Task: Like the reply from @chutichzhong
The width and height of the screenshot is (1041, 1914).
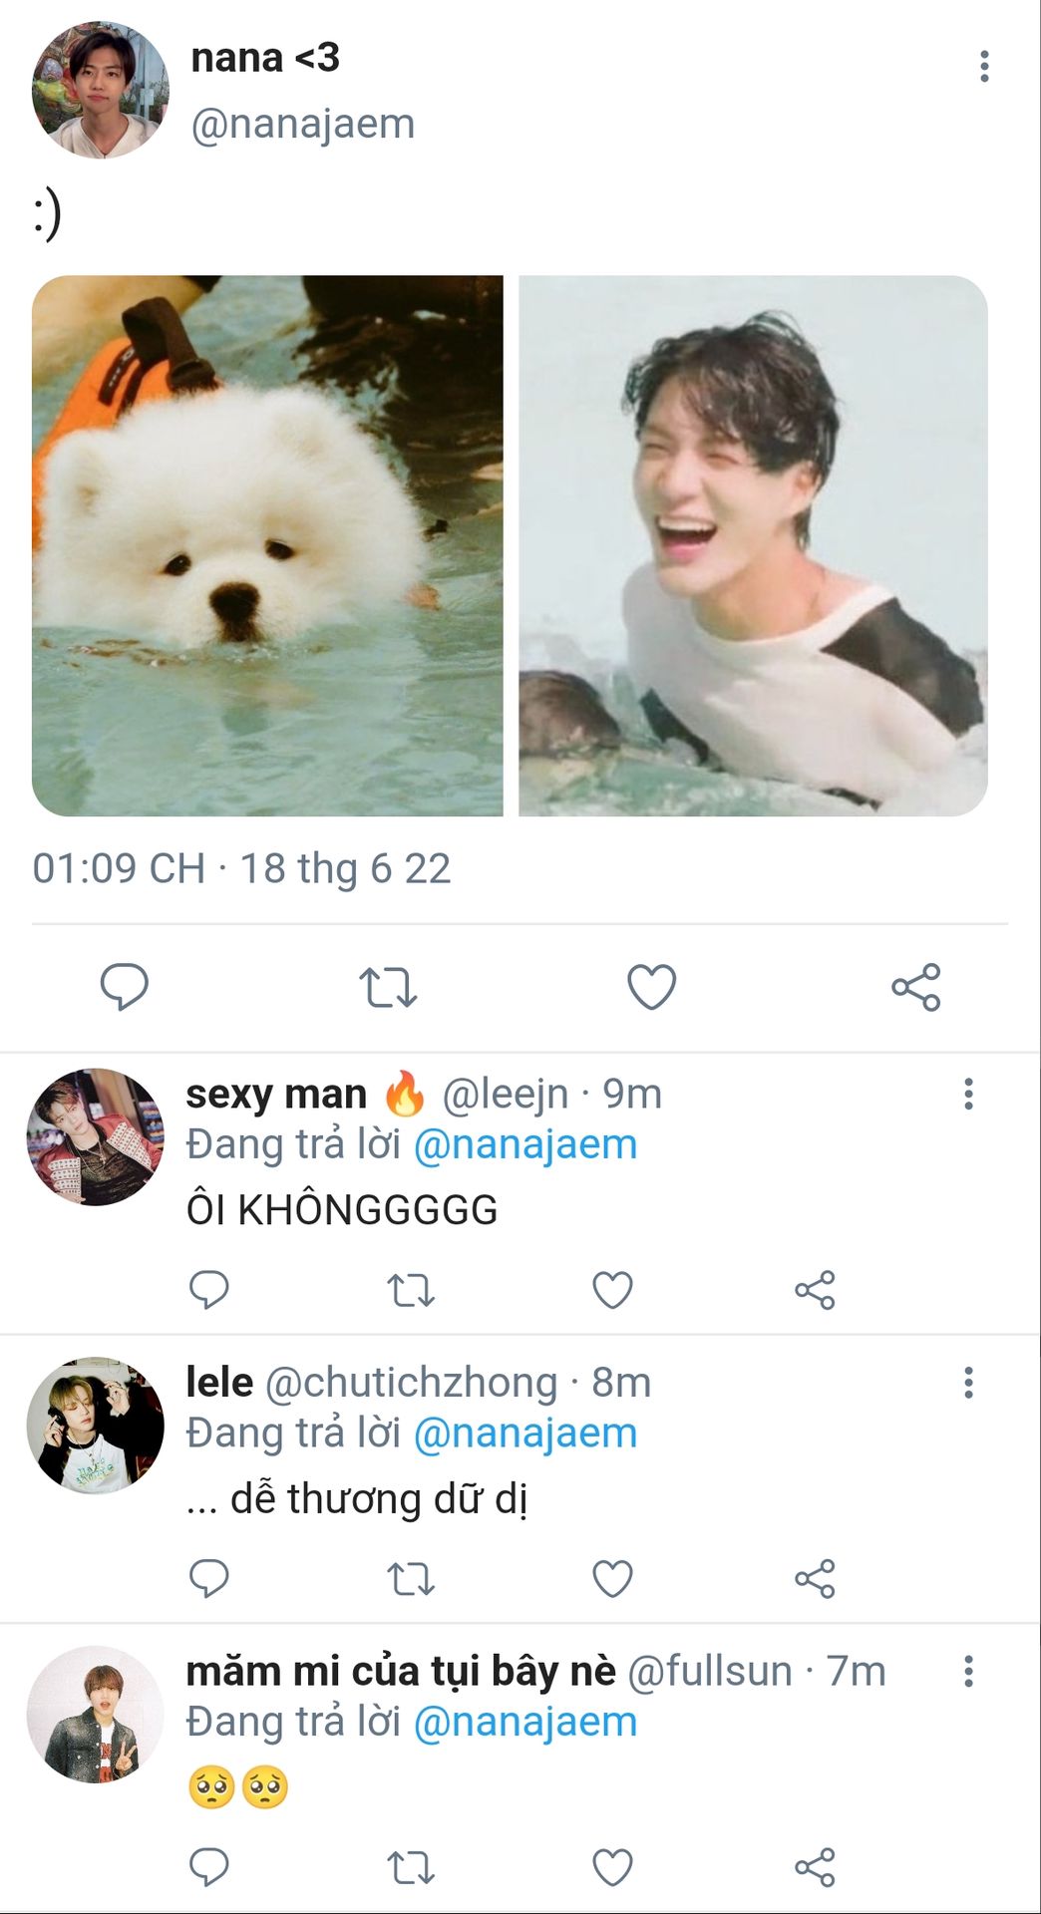Action: (612, 1578)
